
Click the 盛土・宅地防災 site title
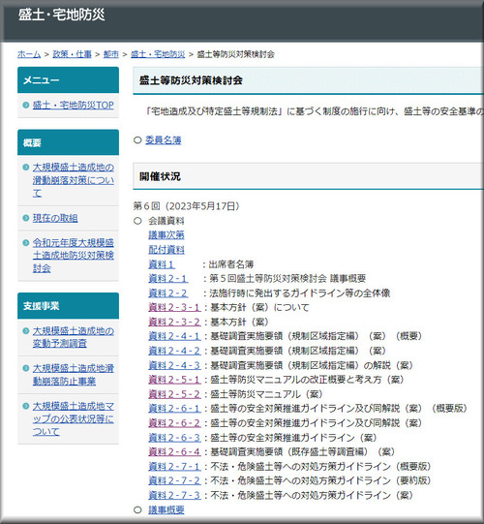tap(61, 15)
